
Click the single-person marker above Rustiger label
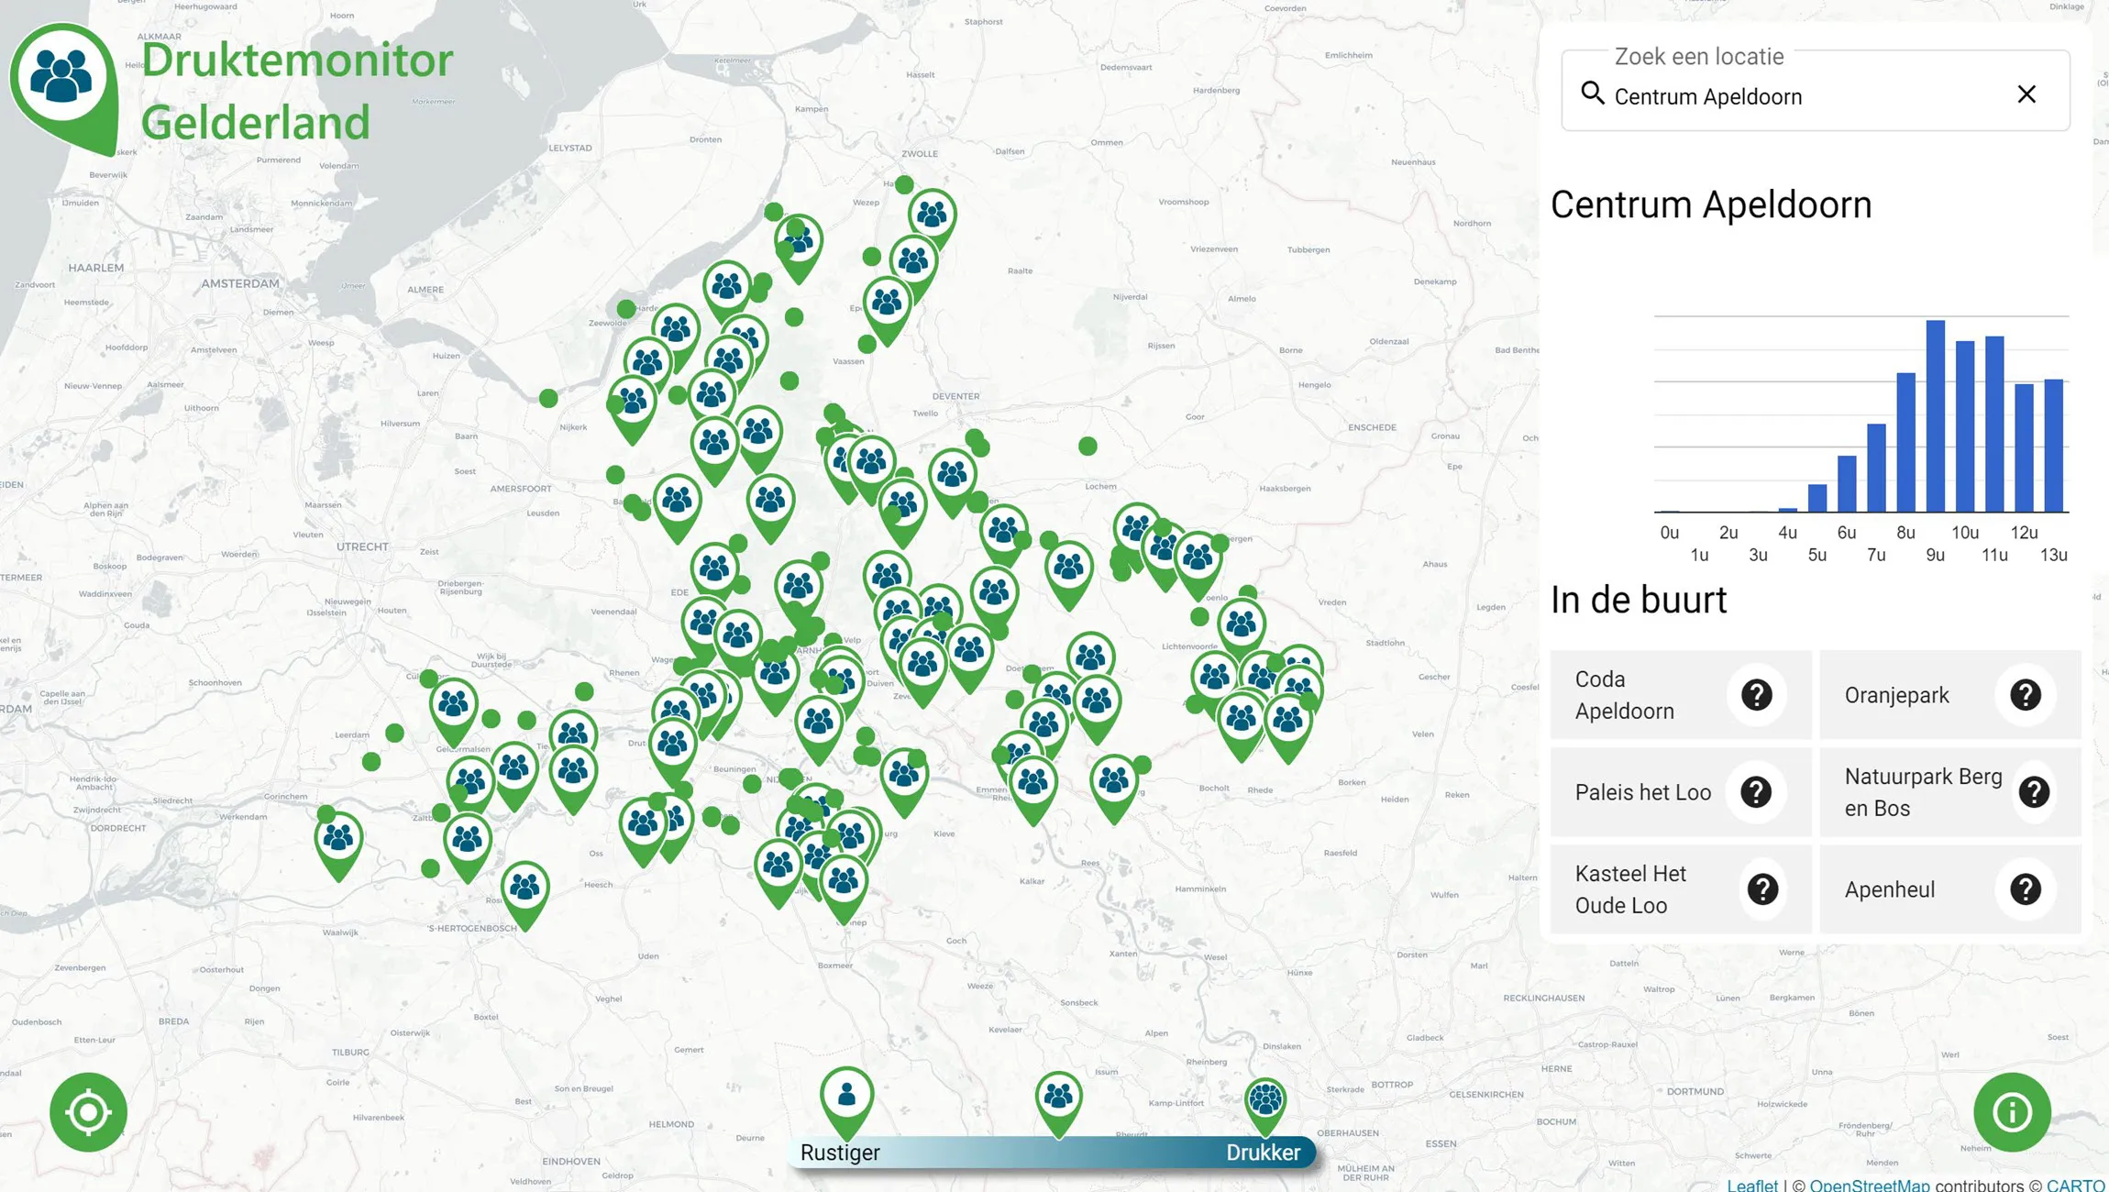point(845,1094)
